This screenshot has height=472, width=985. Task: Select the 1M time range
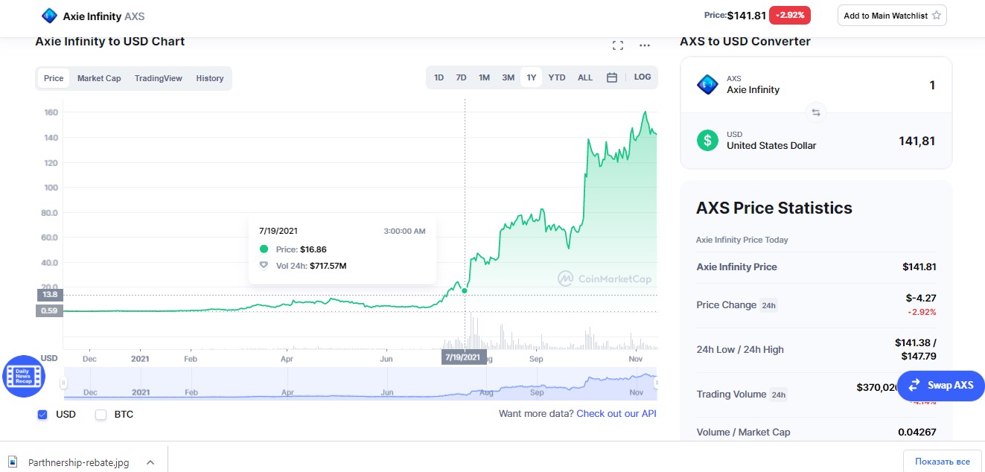click(x=484, y=77)
